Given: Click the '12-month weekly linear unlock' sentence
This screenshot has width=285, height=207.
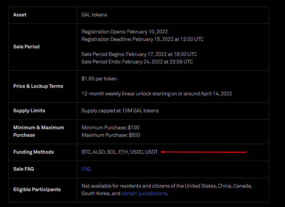Looking at the screenshot, I should (x=157, y=94).
